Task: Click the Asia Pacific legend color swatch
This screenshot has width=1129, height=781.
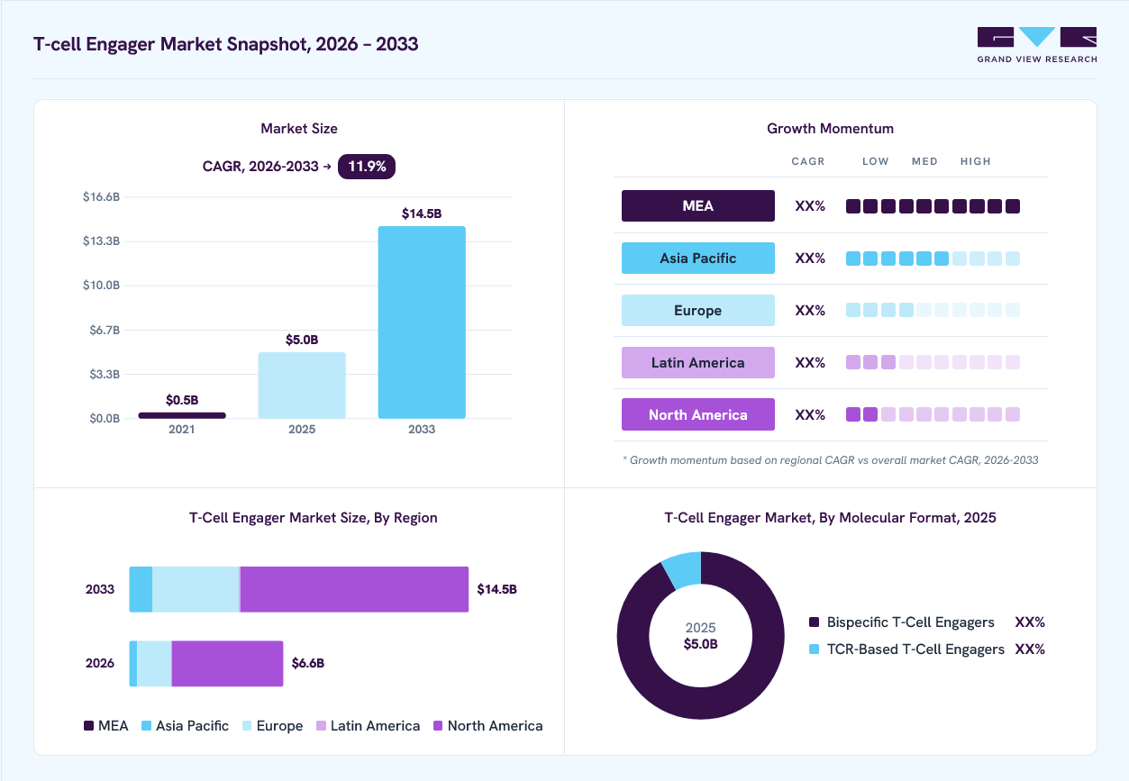Action: [146, 726]
